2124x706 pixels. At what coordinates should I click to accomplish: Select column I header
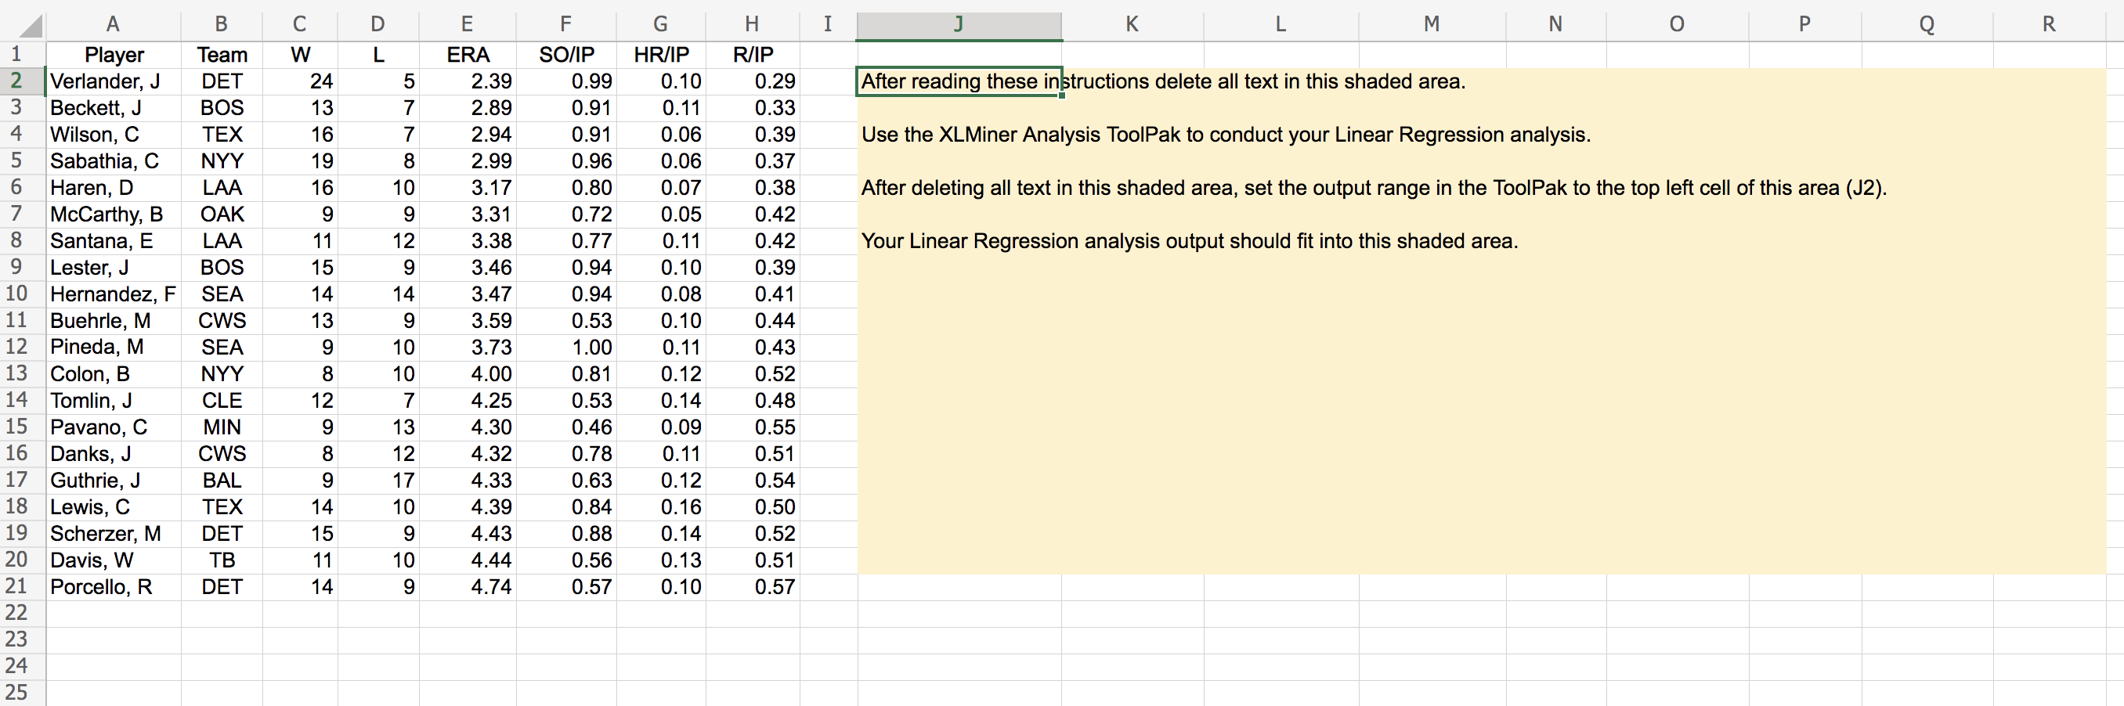click(x=828, y=25)
